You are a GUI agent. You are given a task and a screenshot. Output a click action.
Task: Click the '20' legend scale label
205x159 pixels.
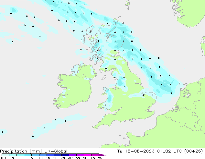pyautogui.click(x=55, y=158)
